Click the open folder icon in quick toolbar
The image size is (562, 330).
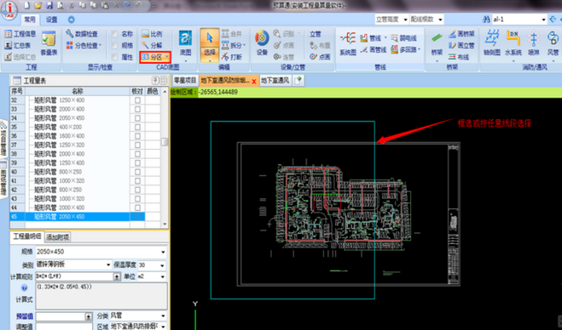click(x=38, y=5)
